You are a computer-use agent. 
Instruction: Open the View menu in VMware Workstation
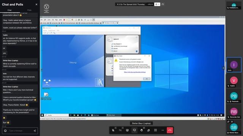49,20
